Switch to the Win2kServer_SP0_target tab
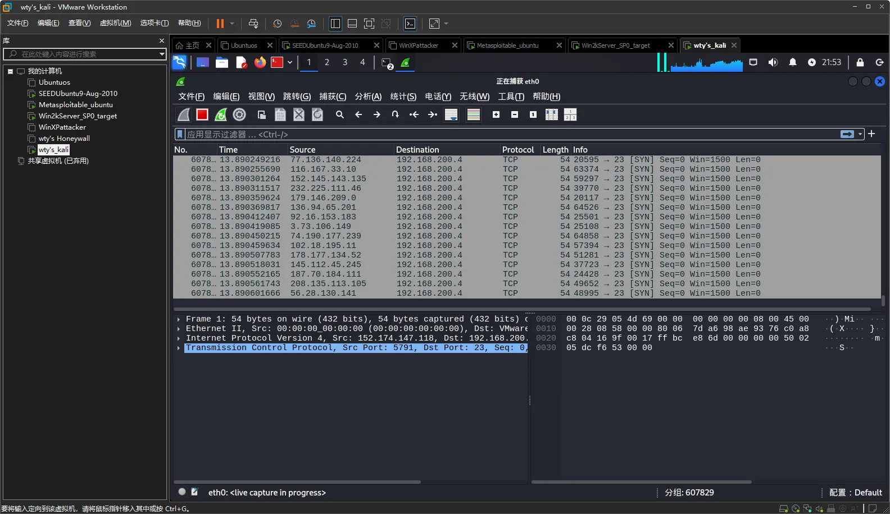The image size is (890, 514). tap(616, 45)
